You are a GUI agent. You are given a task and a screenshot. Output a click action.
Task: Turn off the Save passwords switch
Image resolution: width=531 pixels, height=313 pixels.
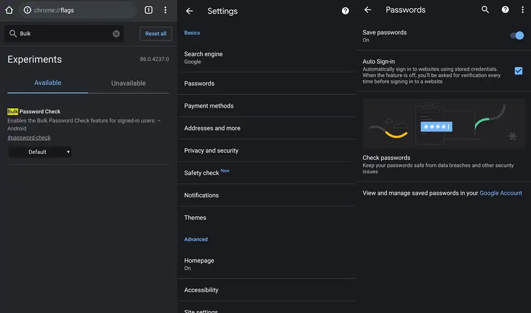517,36
